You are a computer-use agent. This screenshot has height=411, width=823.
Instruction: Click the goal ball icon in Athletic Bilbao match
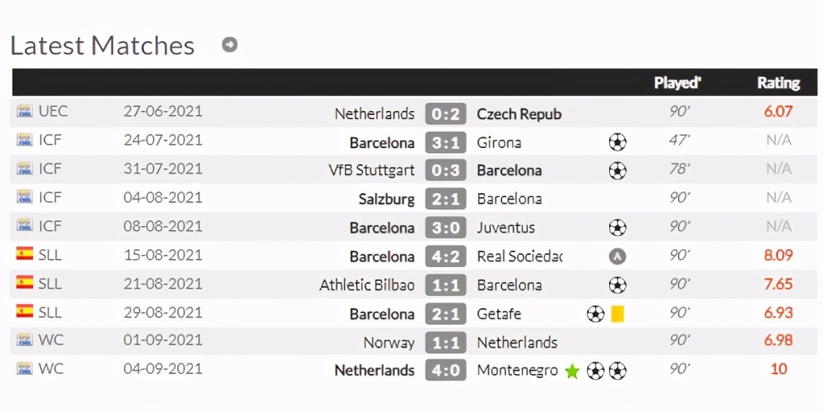point(617,284)
